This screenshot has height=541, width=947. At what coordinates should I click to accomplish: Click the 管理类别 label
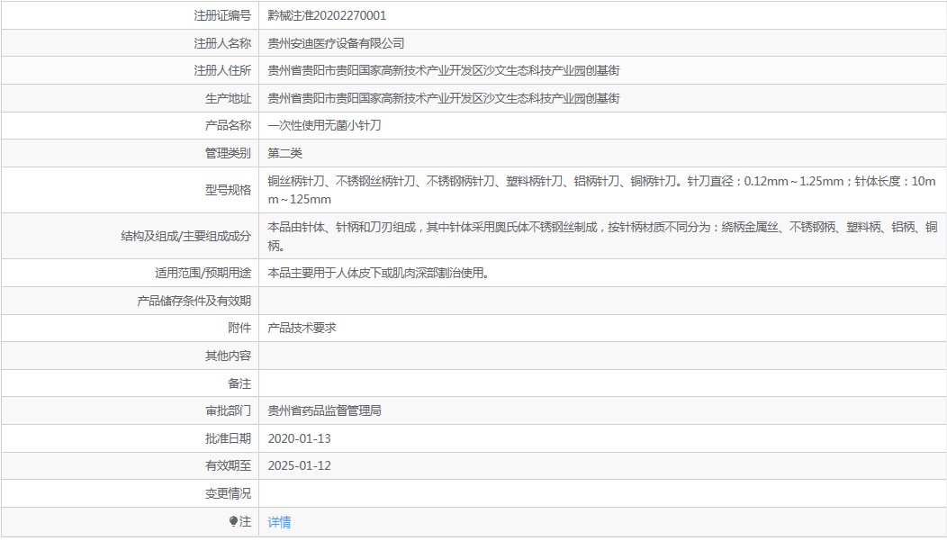click(x=229, y=153)
